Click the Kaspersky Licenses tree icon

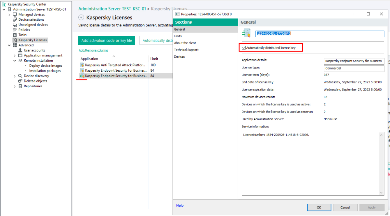click(15, 40)
